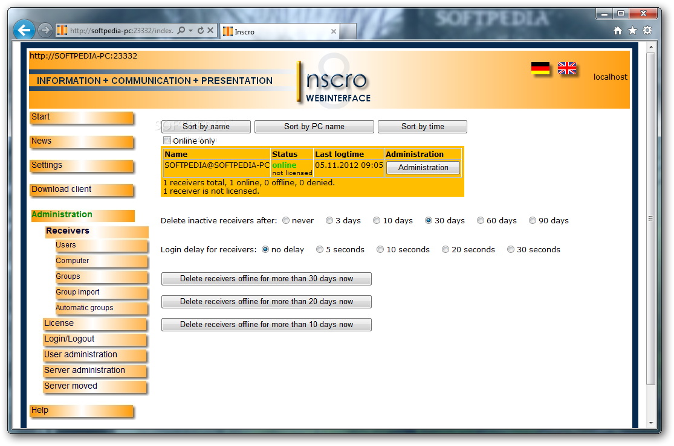674x446 pixels.
Task: Select never for deleting inactive receivers
Action: [286, 221]
